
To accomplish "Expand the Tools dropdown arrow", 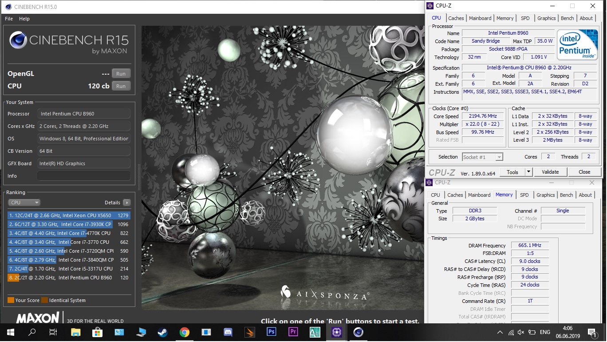I will click(x=528, y=172).
